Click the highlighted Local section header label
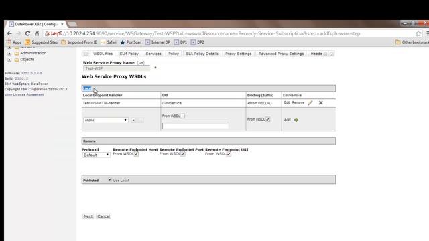429x241 pixels. tap(87, 88)
